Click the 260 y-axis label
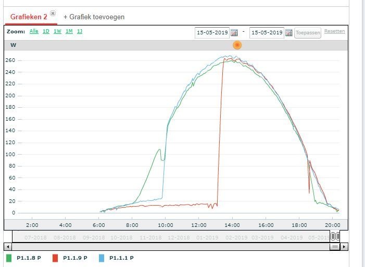Image resolution: width=365 pixels, height=267 pixels. point(10,60)
